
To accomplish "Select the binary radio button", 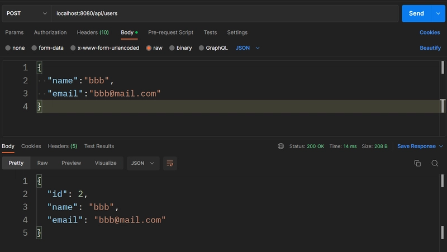I will click(x=172, y=48).
